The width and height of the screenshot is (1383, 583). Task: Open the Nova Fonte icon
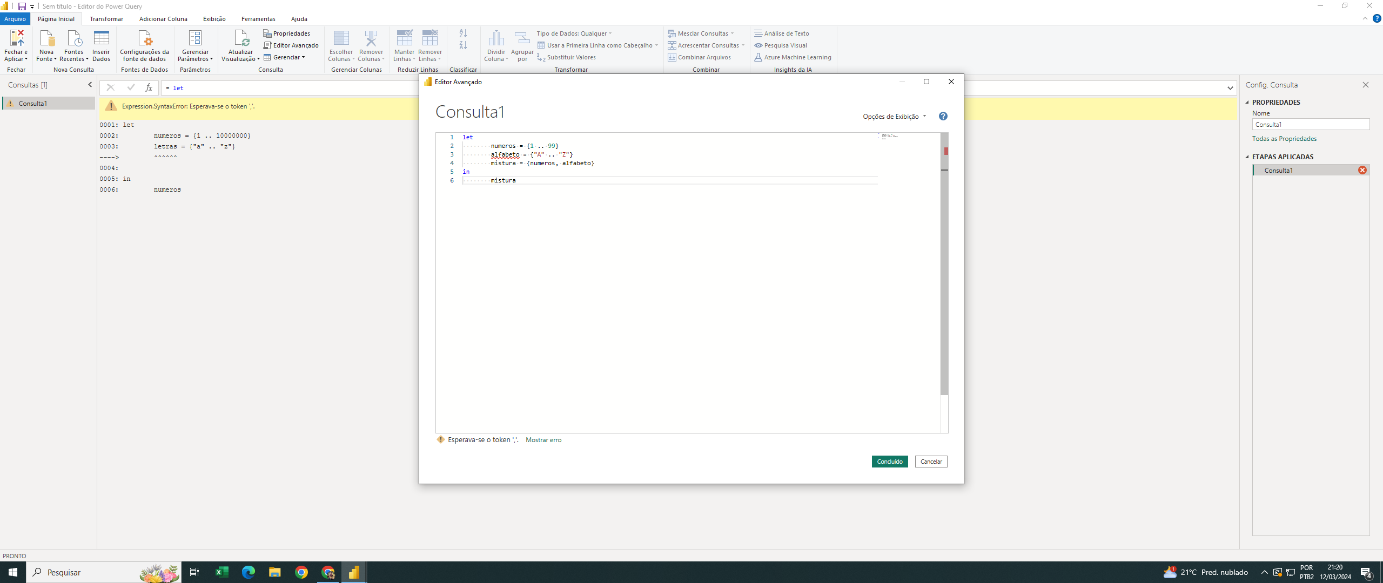tap(46, 38)
